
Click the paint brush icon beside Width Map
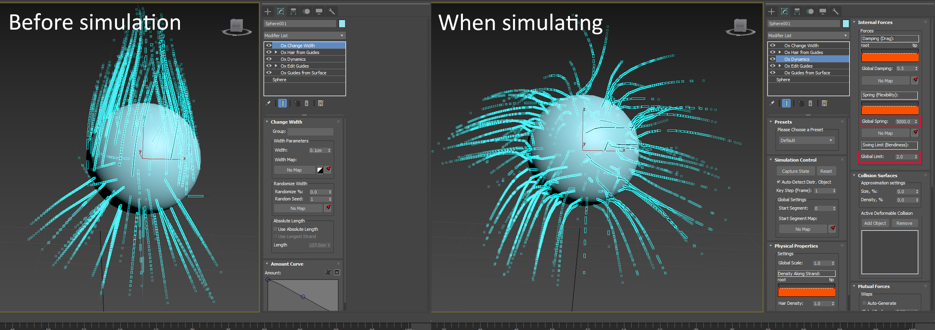[x=328, y=170]
